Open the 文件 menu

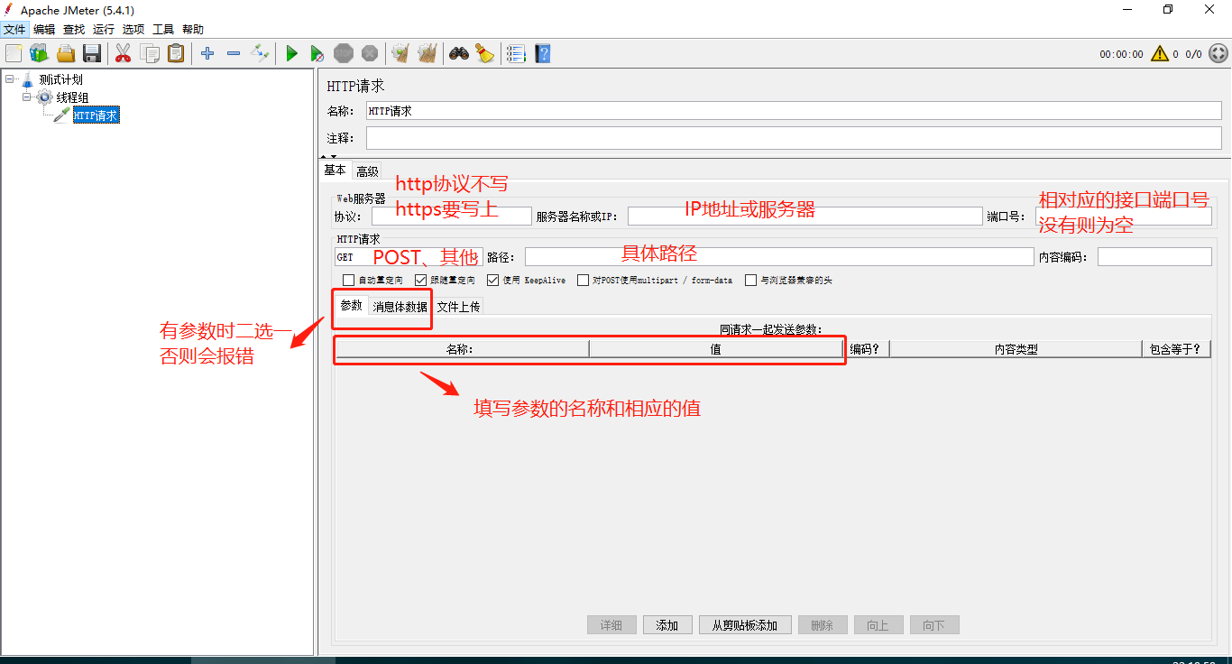click(15, 30)
